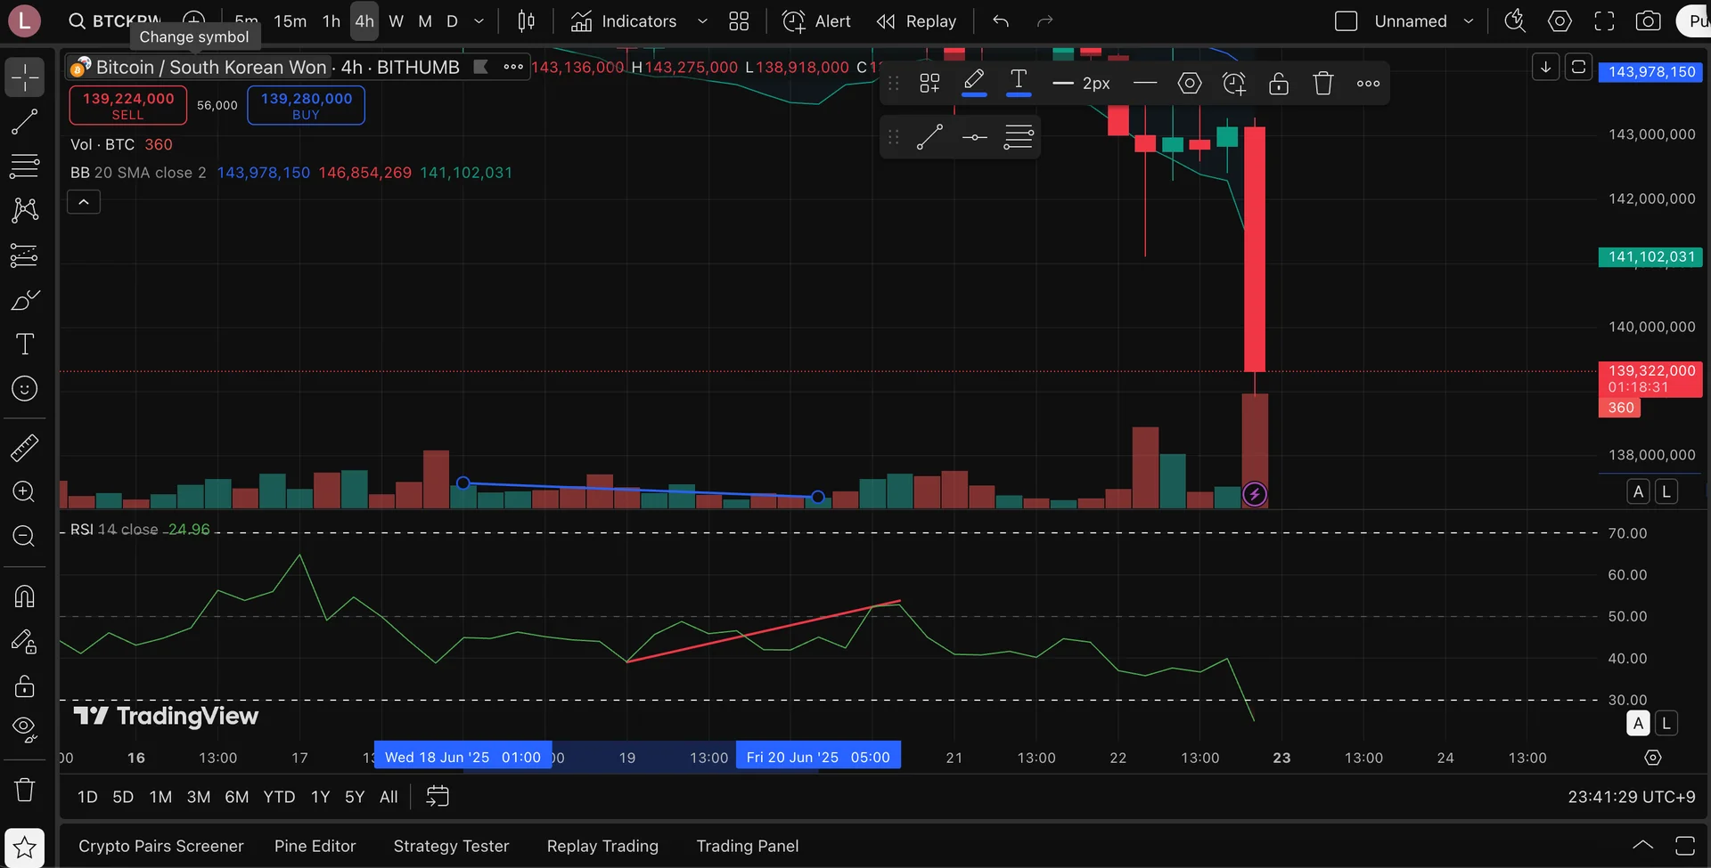
Task: Toggle lock all drawings in sidebar
Action: tap(25, 685)
